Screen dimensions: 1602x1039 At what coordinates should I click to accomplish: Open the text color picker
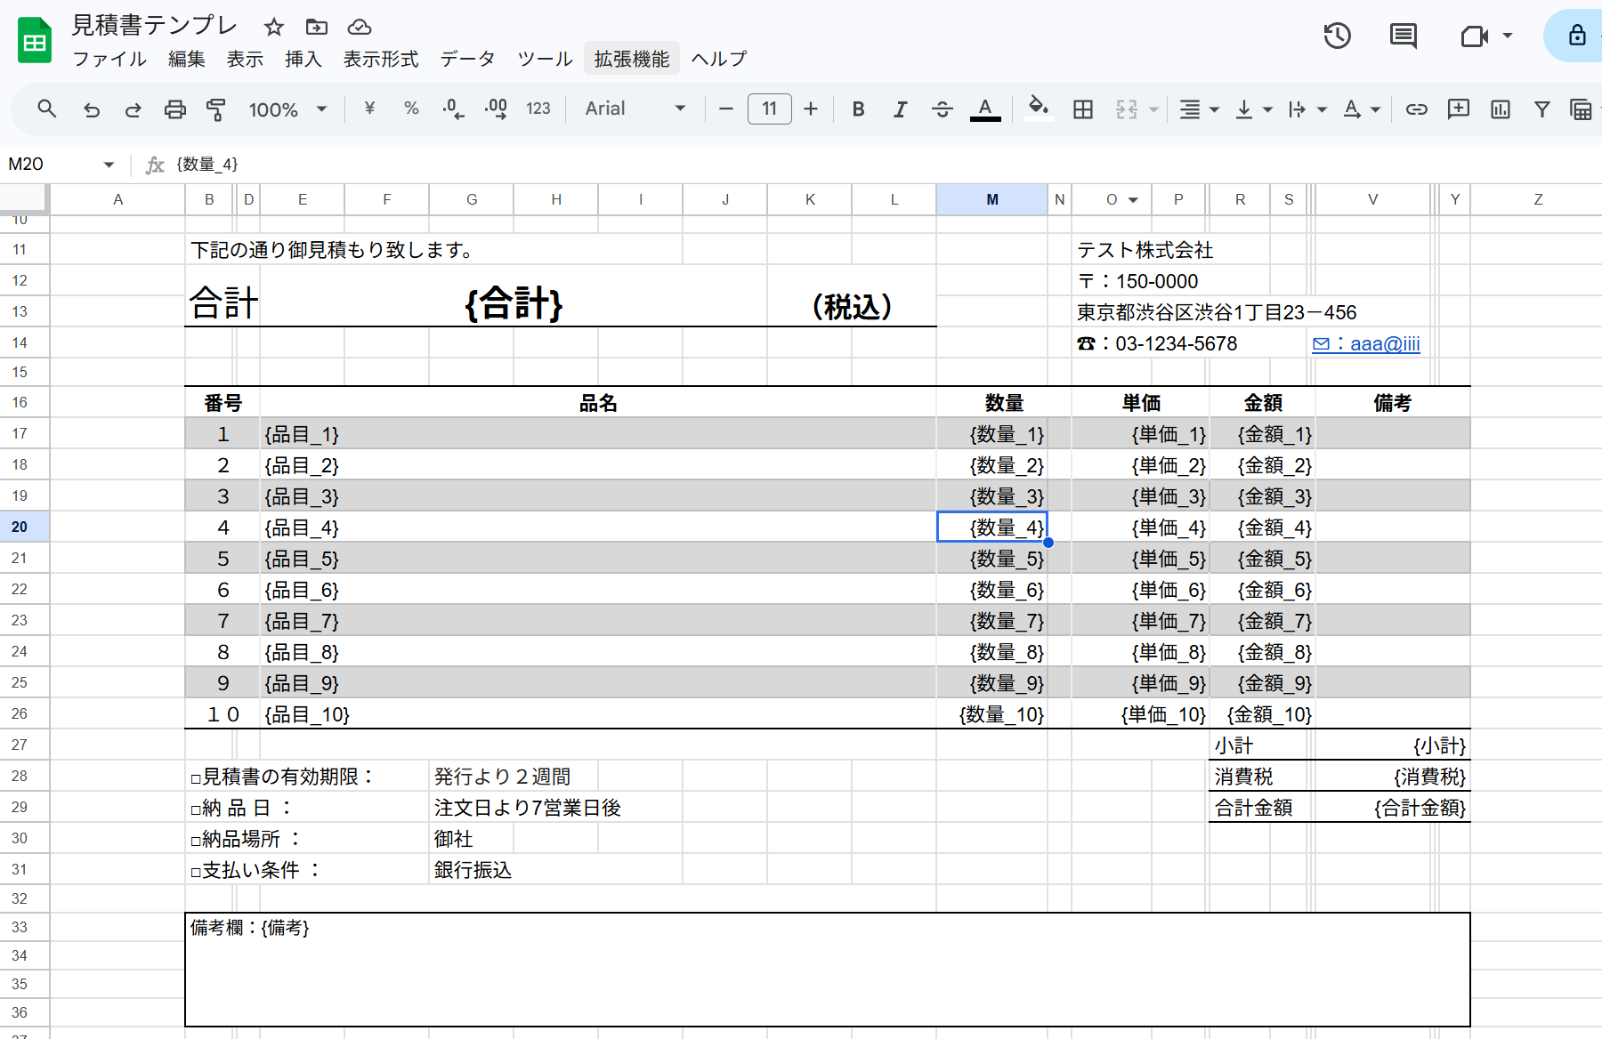pos(985,109)
